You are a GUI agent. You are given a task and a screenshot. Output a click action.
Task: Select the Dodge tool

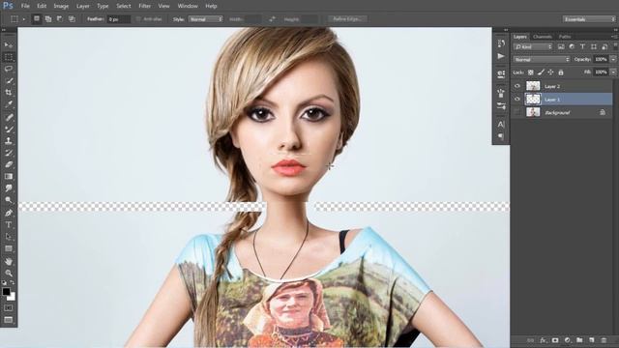pos(9,200)
